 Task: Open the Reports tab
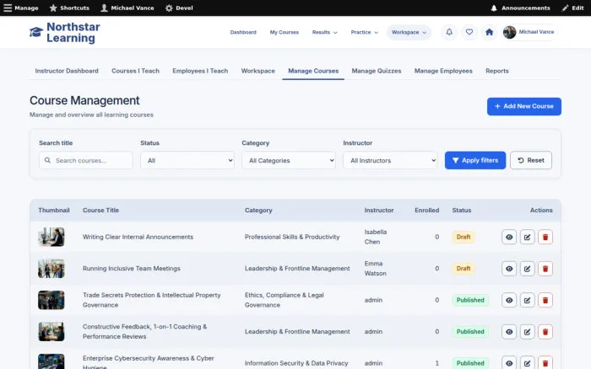[496, 71]
